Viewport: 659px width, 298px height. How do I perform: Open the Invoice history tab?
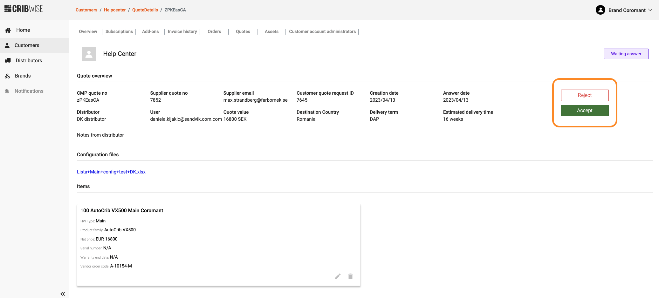point(182,32)
